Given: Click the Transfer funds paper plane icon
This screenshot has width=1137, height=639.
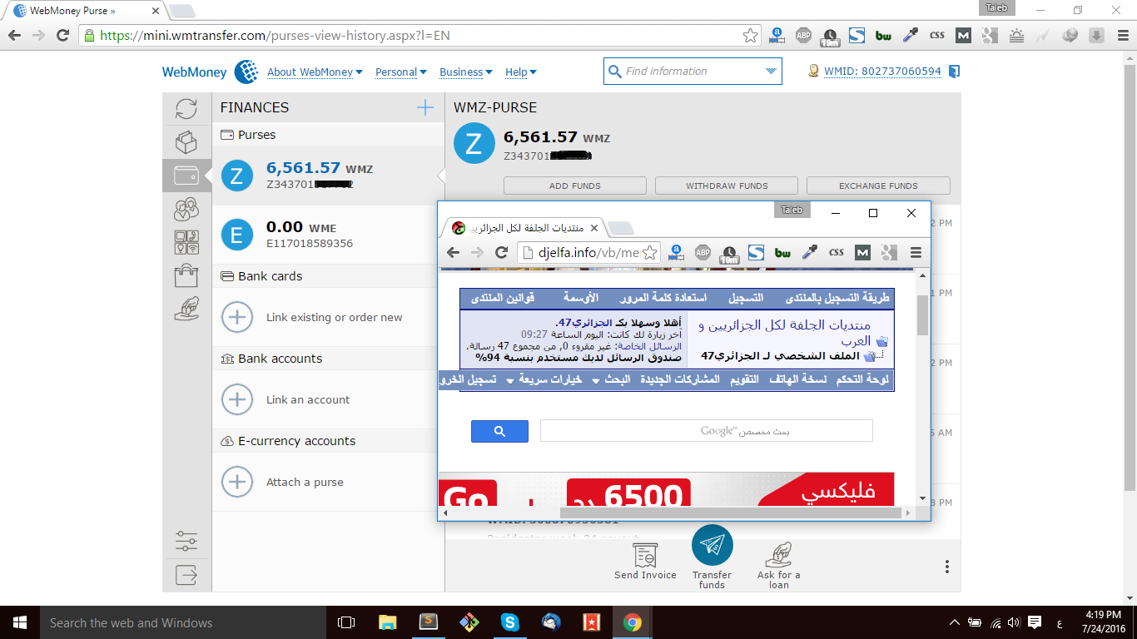Looking at the screenshot, I should pyautogui.click(x=712, y=546).
